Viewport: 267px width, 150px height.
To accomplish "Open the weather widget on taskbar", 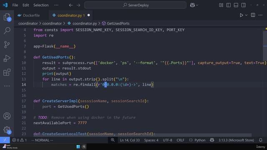I will point(10,147).
